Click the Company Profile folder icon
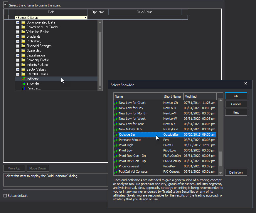The width and height of the screenshot is (256, 213). pos(23,60)
